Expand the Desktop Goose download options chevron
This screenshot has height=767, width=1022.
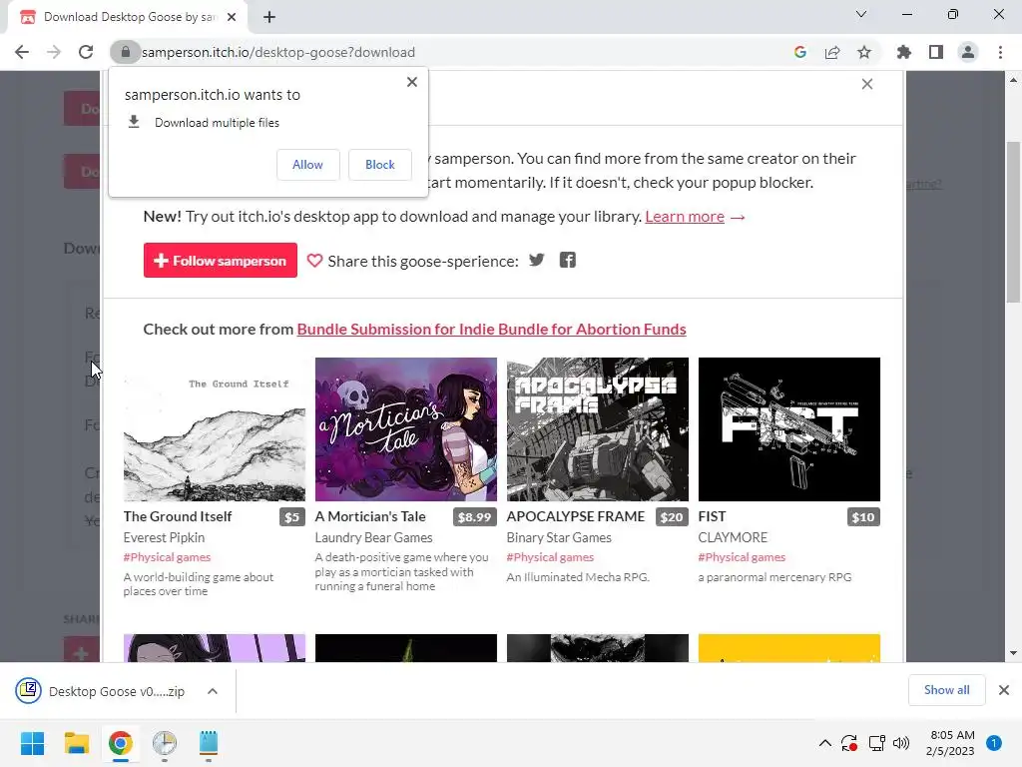[213, 691]
